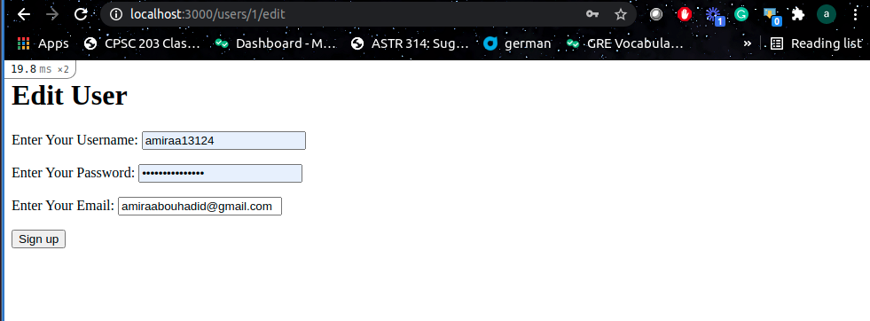Click the browser back arrow

coord(24,14)
